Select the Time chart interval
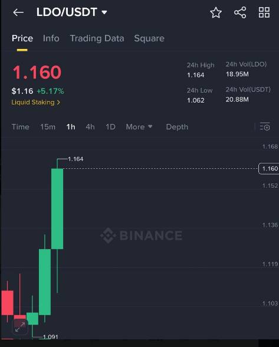The height and width of the screenshot is (347, 279). coord(21,127)
